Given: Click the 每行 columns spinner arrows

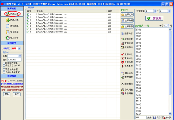Looking at the screenshot, I should pos(168,25).
